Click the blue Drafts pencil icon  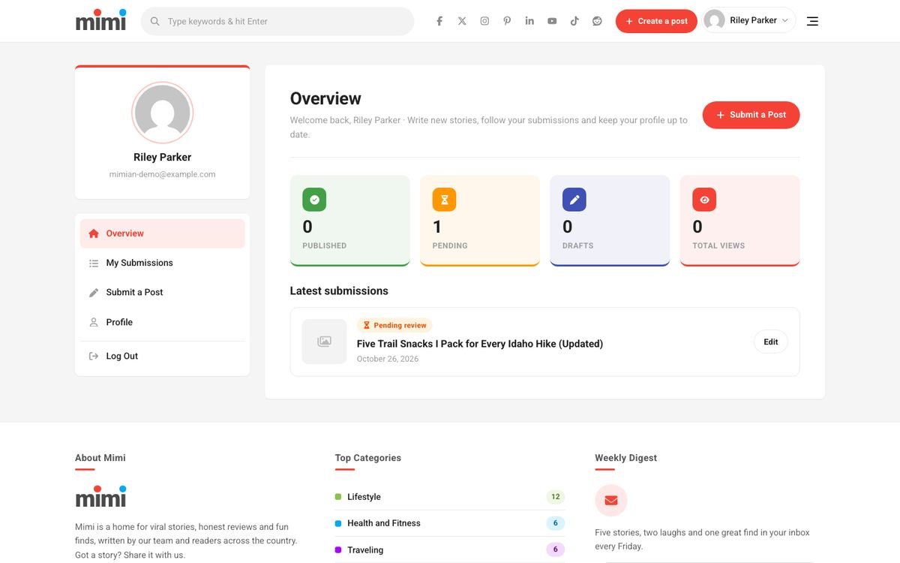tap(574, 200)
